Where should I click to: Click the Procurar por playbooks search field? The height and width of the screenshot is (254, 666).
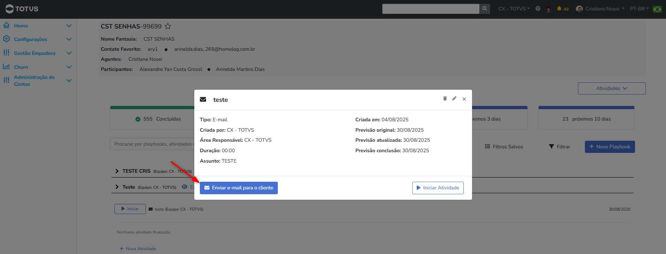tap(152, 144)
